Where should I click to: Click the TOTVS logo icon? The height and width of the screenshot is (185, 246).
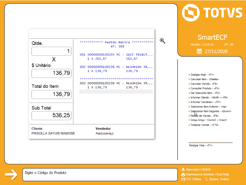tap(191, 13)
